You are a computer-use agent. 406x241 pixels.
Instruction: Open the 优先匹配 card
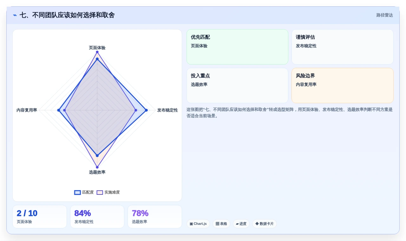237,47
